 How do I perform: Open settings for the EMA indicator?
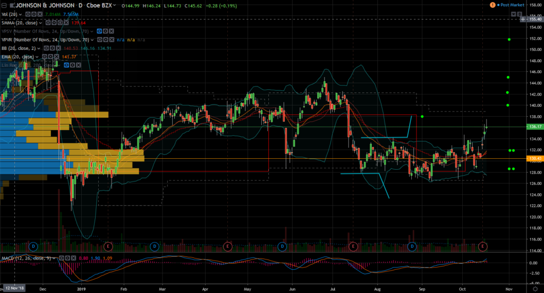coord(50,56)
